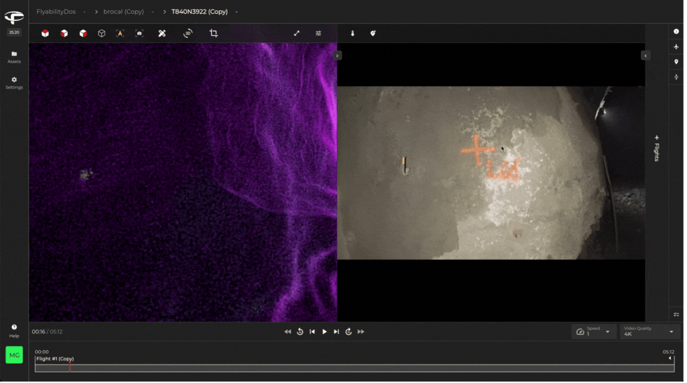The height and width of the screenshot is (383, 687).
Task: Open the Speed dropdown
Action: [x=594, y=332]
